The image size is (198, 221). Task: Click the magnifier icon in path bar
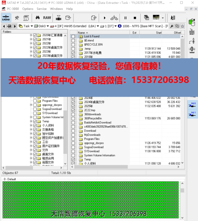click(x=172, y=26)
